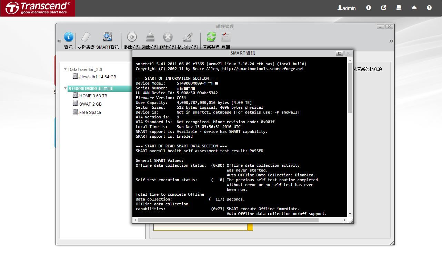442x263 pixels.
Task: Maximize the SMART 資訊 dialog
Action: (340, 53)
